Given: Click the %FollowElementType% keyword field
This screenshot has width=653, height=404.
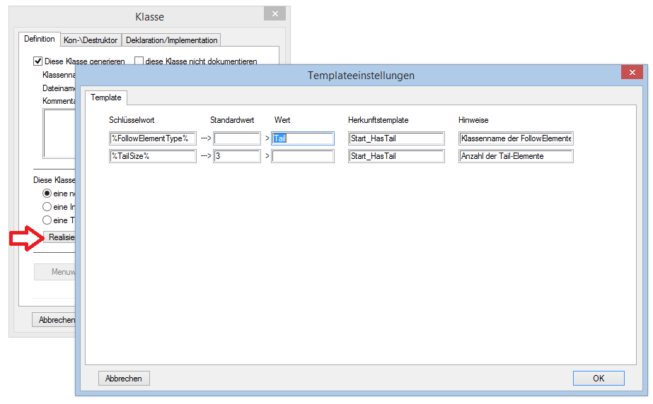Looking at the screenshot, I should click(x=152, y=138).
